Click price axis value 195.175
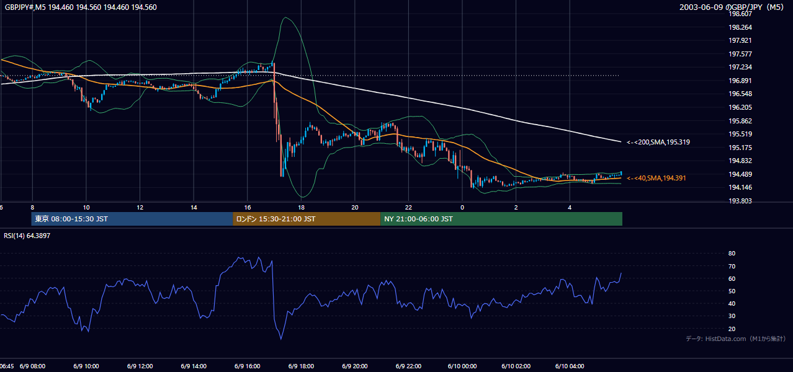 (740, 148)
